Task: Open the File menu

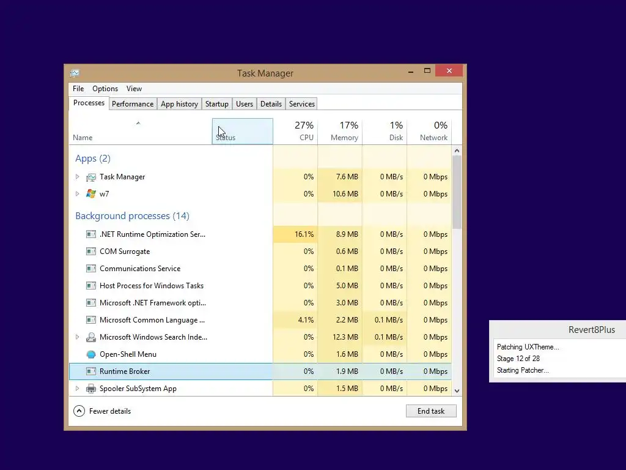Action: (78, 89)
